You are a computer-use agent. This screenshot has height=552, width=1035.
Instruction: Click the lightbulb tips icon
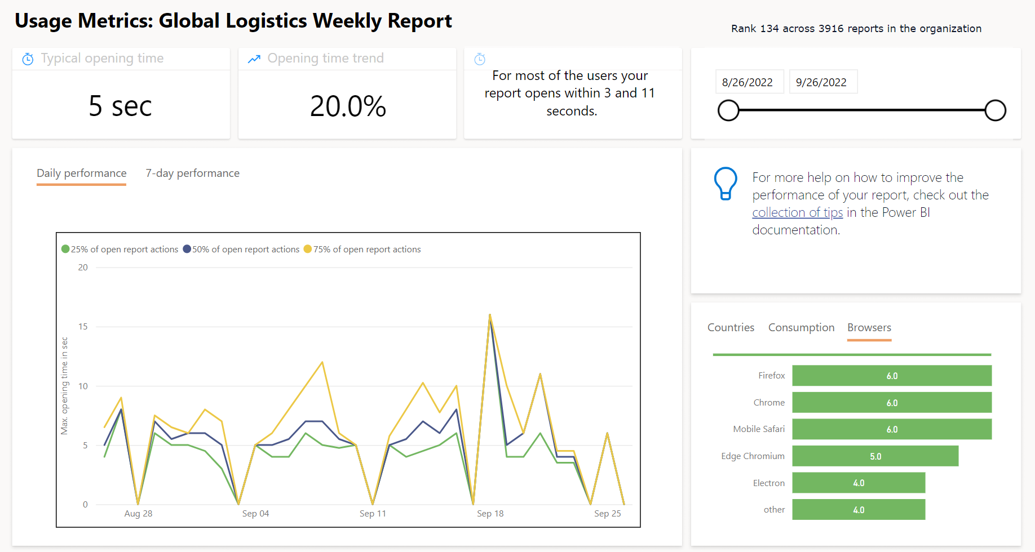(726, 184)
